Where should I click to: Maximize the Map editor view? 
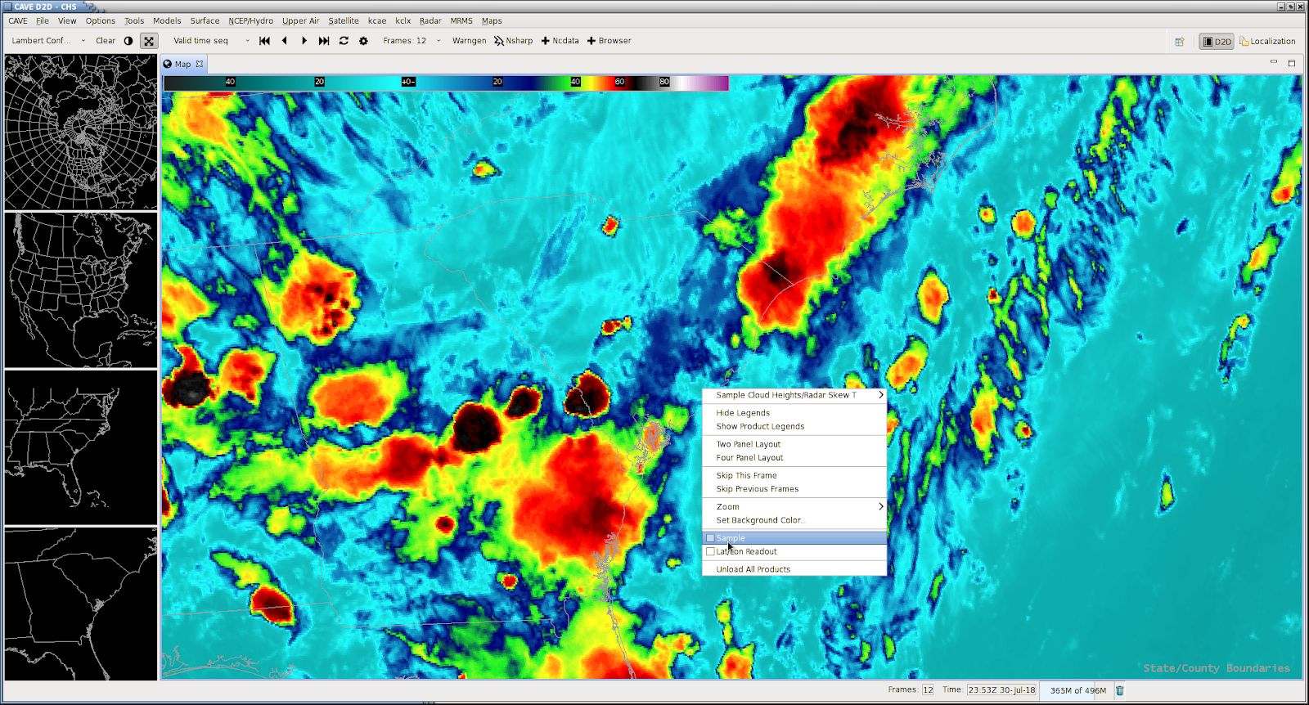[1292, 63]
